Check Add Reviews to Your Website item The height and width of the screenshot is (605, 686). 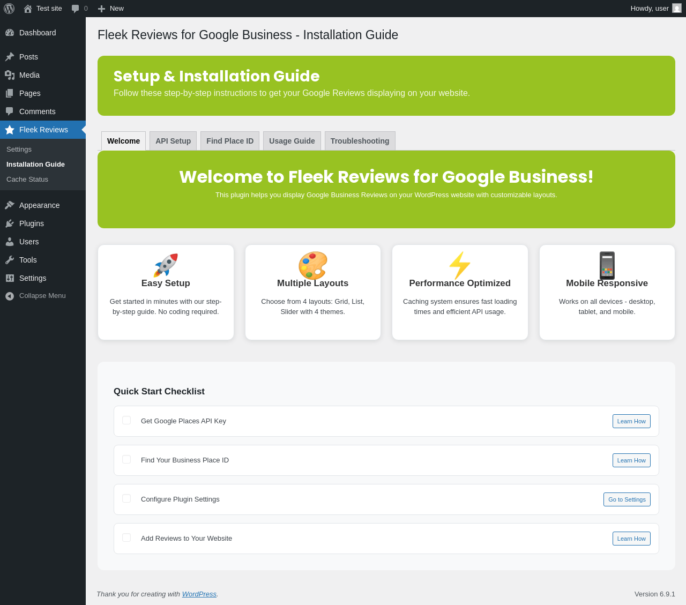pyautogui.click(x=126, y=537)
